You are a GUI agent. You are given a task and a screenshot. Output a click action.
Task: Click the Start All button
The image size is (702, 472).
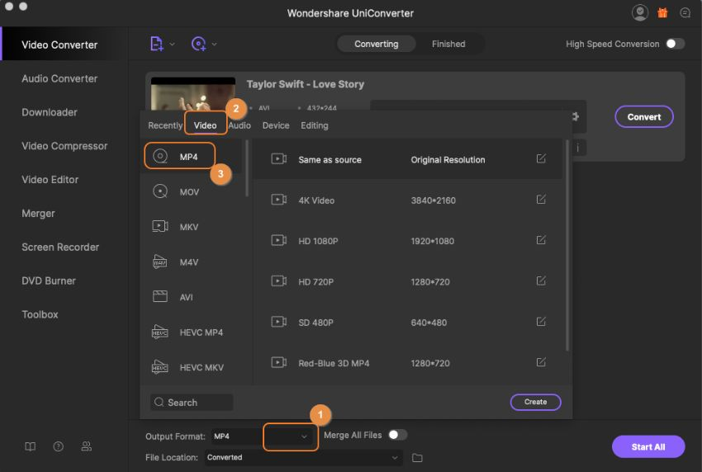647,446
